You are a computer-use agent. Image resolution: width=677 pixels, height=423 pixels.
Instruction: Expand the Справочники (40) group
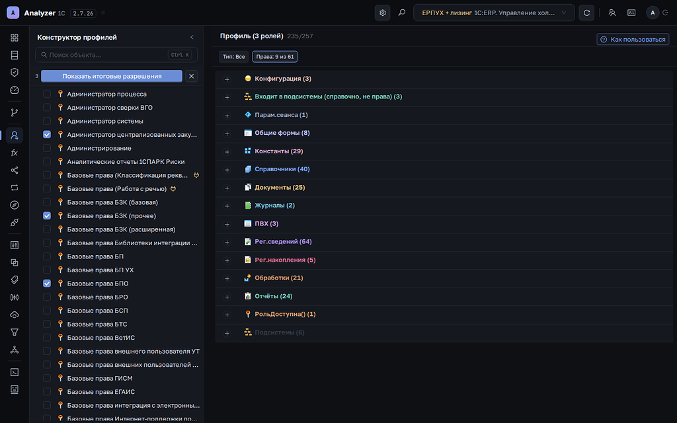pyautogui.click(x=227, y=170)
